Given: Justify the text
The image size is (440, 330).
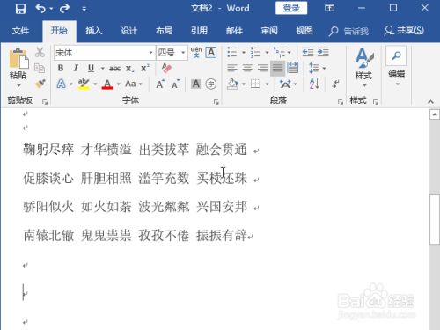Looking at the screenshot, I should 277,69.
